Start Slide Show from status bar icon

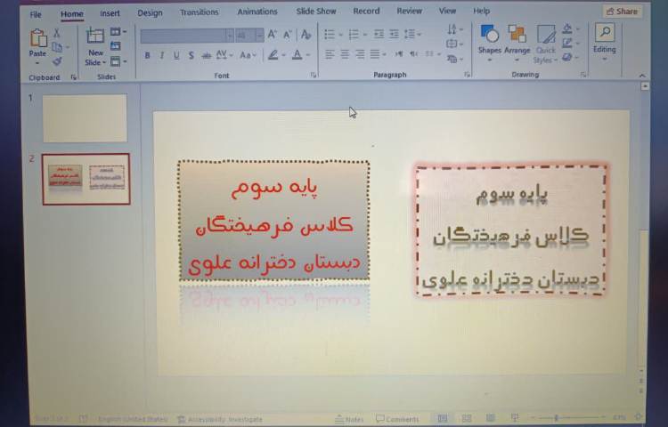click(515, 418)
